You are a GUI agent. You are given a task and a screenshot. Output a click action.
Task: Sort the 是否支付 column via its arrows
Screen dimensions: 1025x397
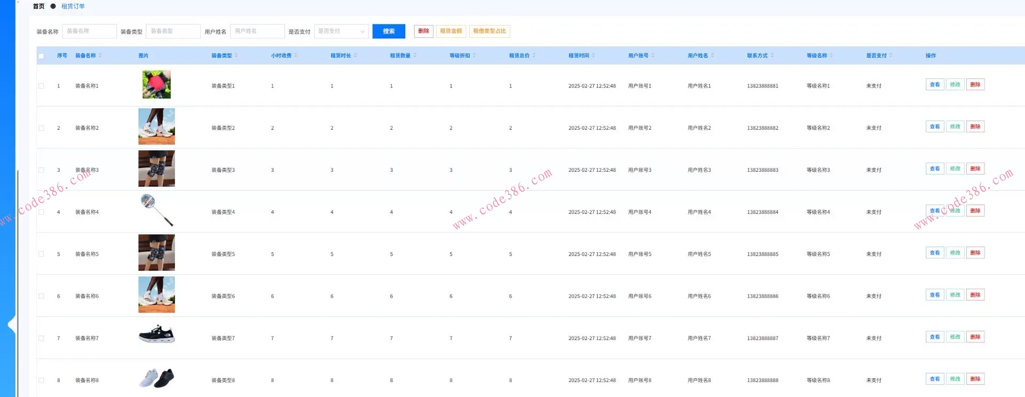pyautogui.click(x=890, y=55)
